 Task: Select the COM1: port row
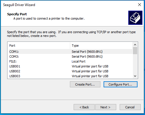[71, 52]
